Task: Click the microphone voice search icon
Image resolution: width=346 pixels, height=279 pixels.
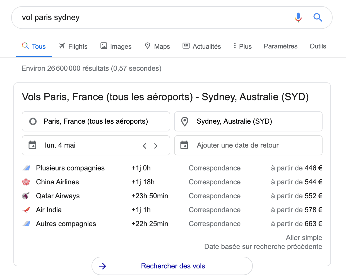Action: [x=298, y=18]
